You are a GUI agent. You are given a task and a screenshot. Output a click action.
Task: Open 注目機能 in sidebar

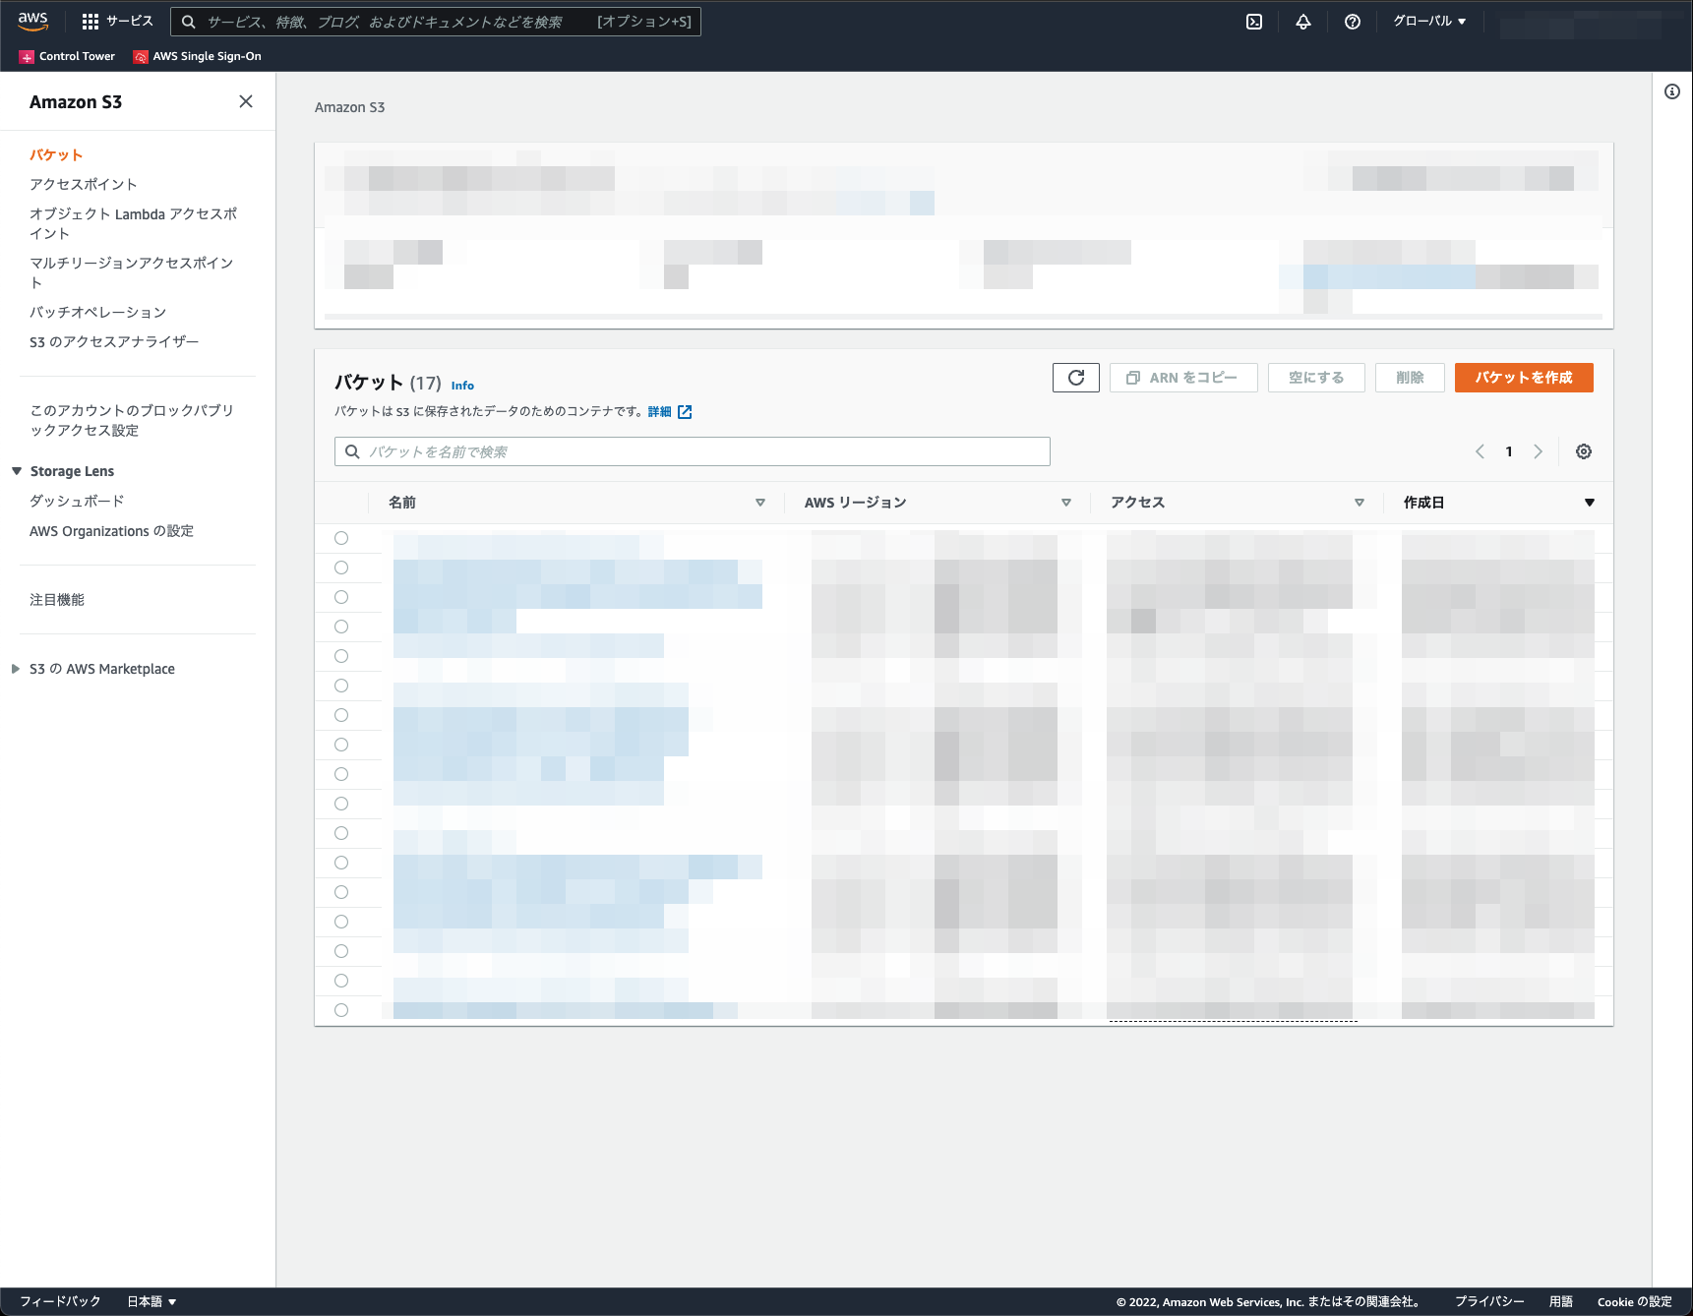[x=57, y=599]
